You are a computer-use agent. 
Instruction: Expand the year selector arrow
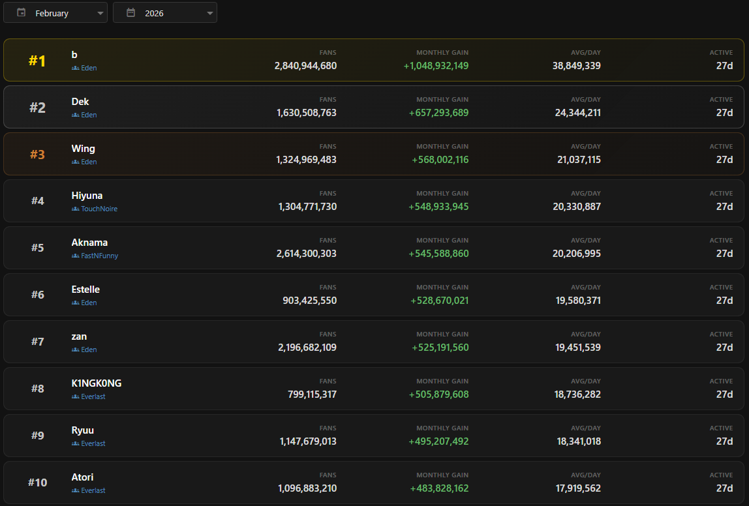209,13
